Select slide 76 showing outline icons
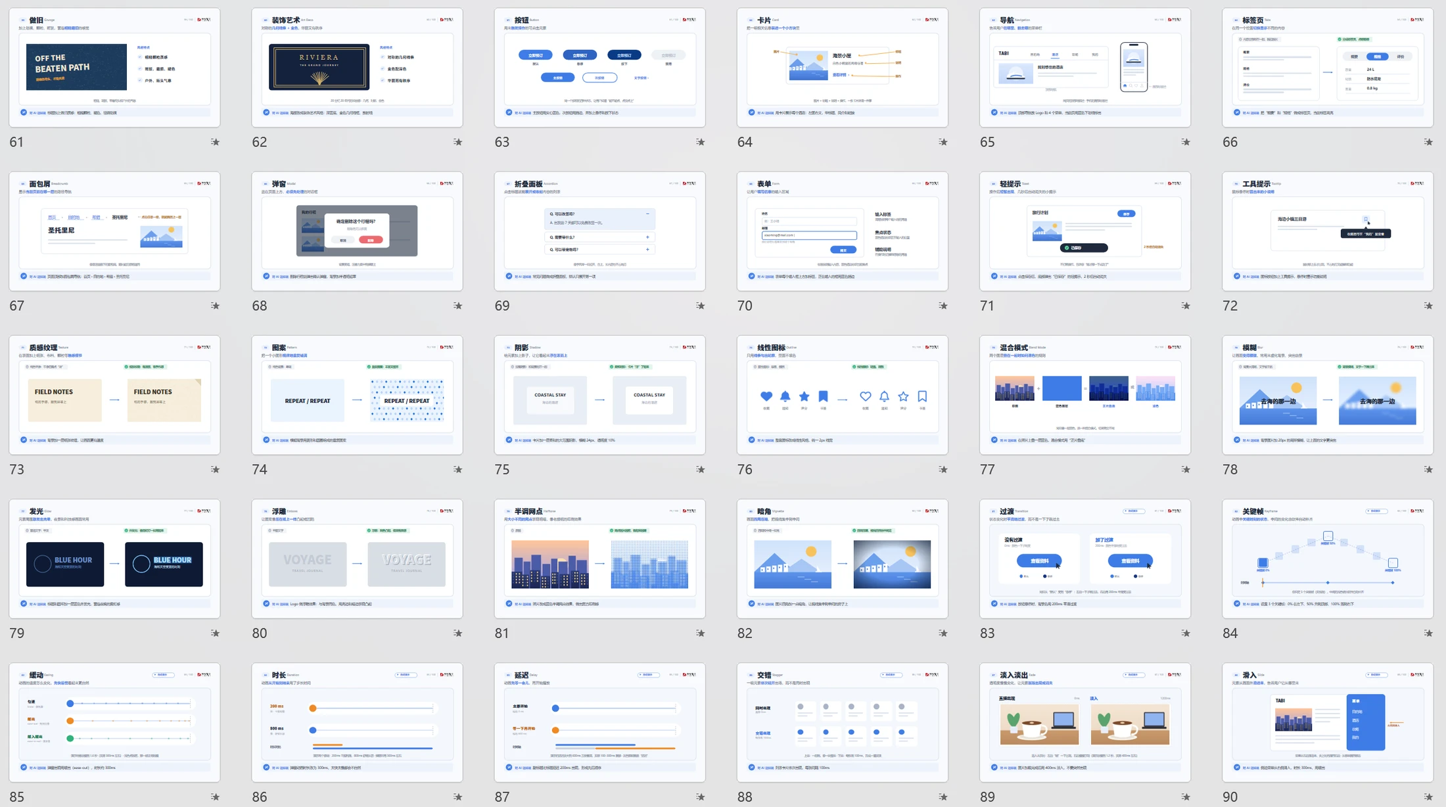The width and height of the screenshot is (1446, 807). coord(842,395)
